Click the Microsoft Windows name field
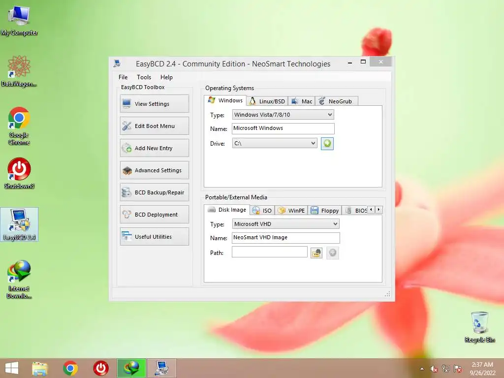504x378 pixels. point(283,128)
